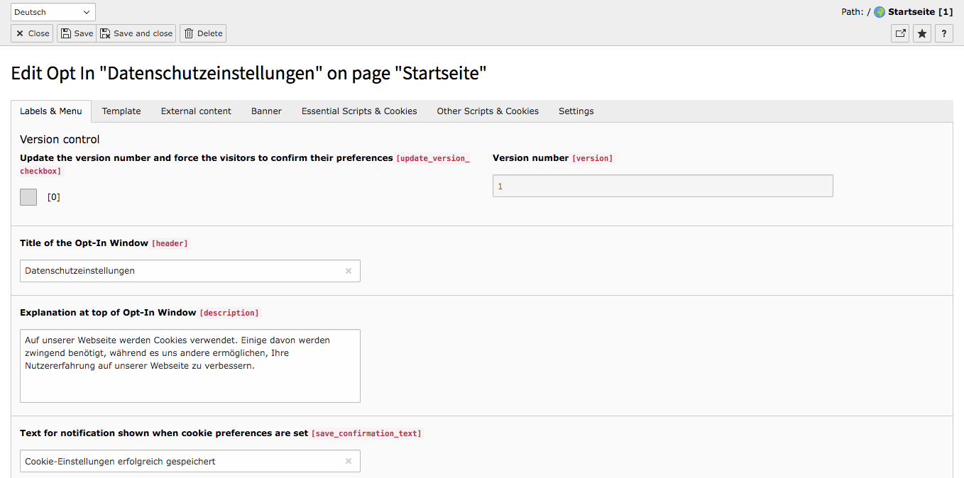Toggle the update version number checkbox
This screenshot has width=964, height=478.
pyautogui.click(x=28, y=197)
